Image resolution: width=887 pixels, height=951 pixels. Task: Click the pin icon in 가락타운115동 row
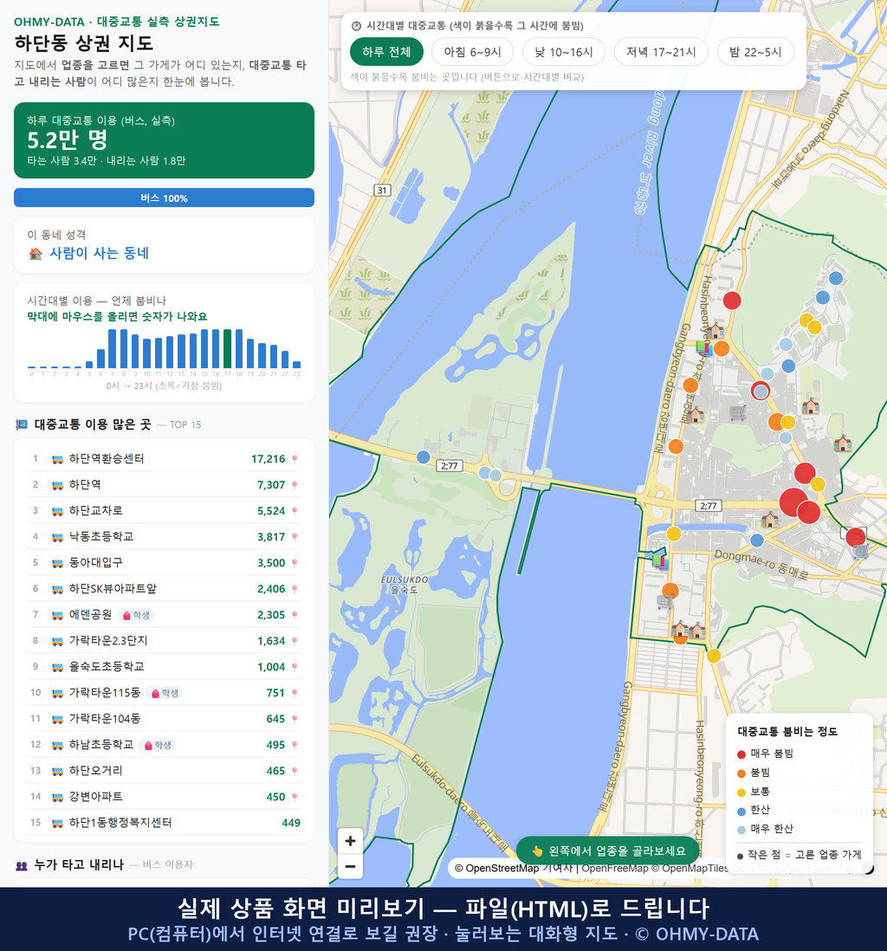tap(295, 693)
